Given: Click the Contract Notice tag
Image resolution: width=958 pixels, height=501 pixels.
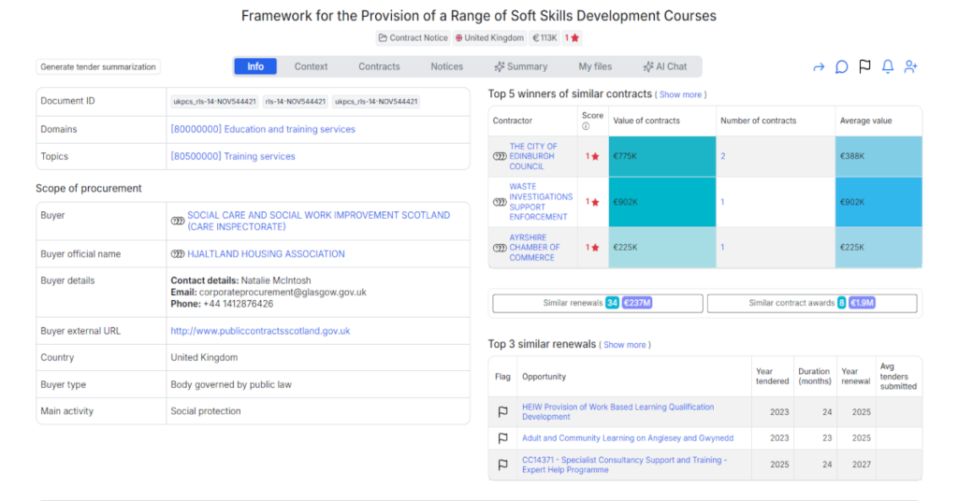Looking at the screenshot, I should pos(413,37).
